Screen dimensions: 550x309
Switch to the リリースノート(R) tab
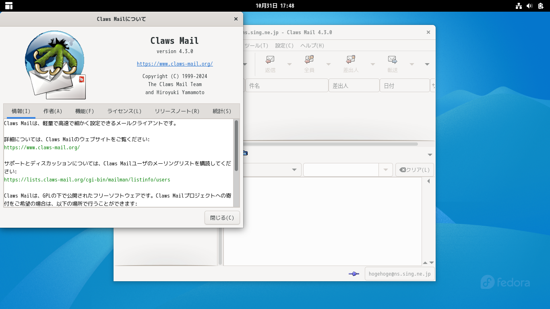point(177,111)
